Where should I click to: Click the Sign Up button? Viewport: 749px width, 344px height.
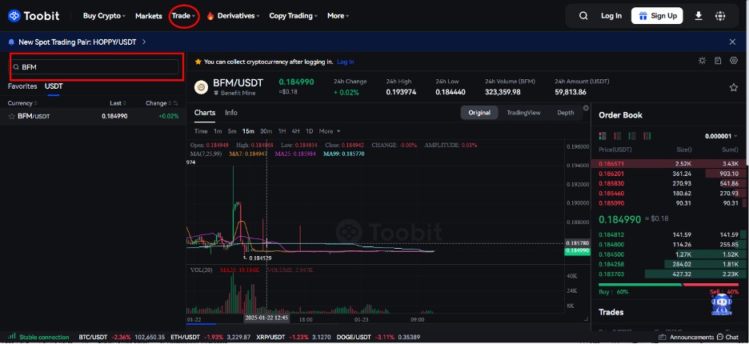coord(657,16)
